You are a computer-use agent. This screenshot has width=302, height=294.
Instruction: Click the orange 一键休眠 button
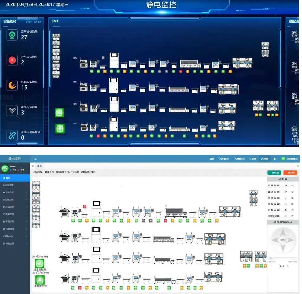290,173
